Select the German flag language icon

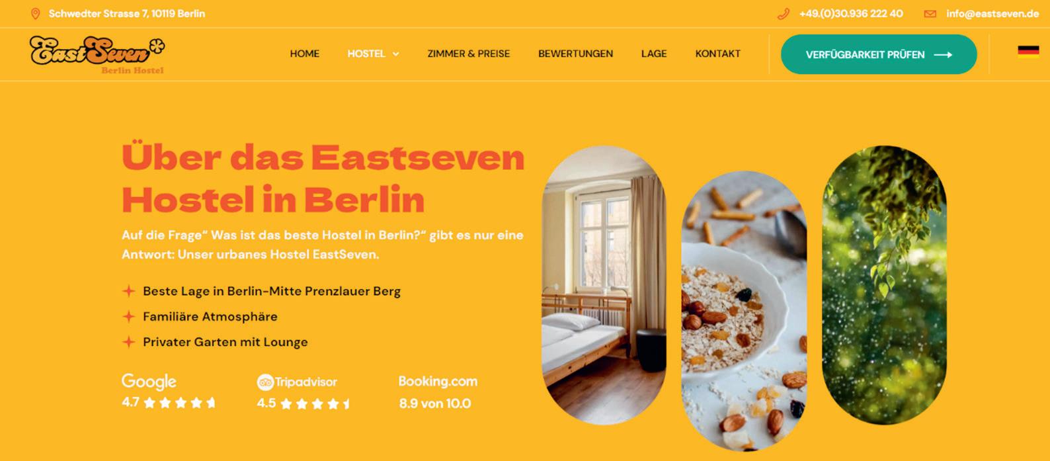[x=1028, y=53]
